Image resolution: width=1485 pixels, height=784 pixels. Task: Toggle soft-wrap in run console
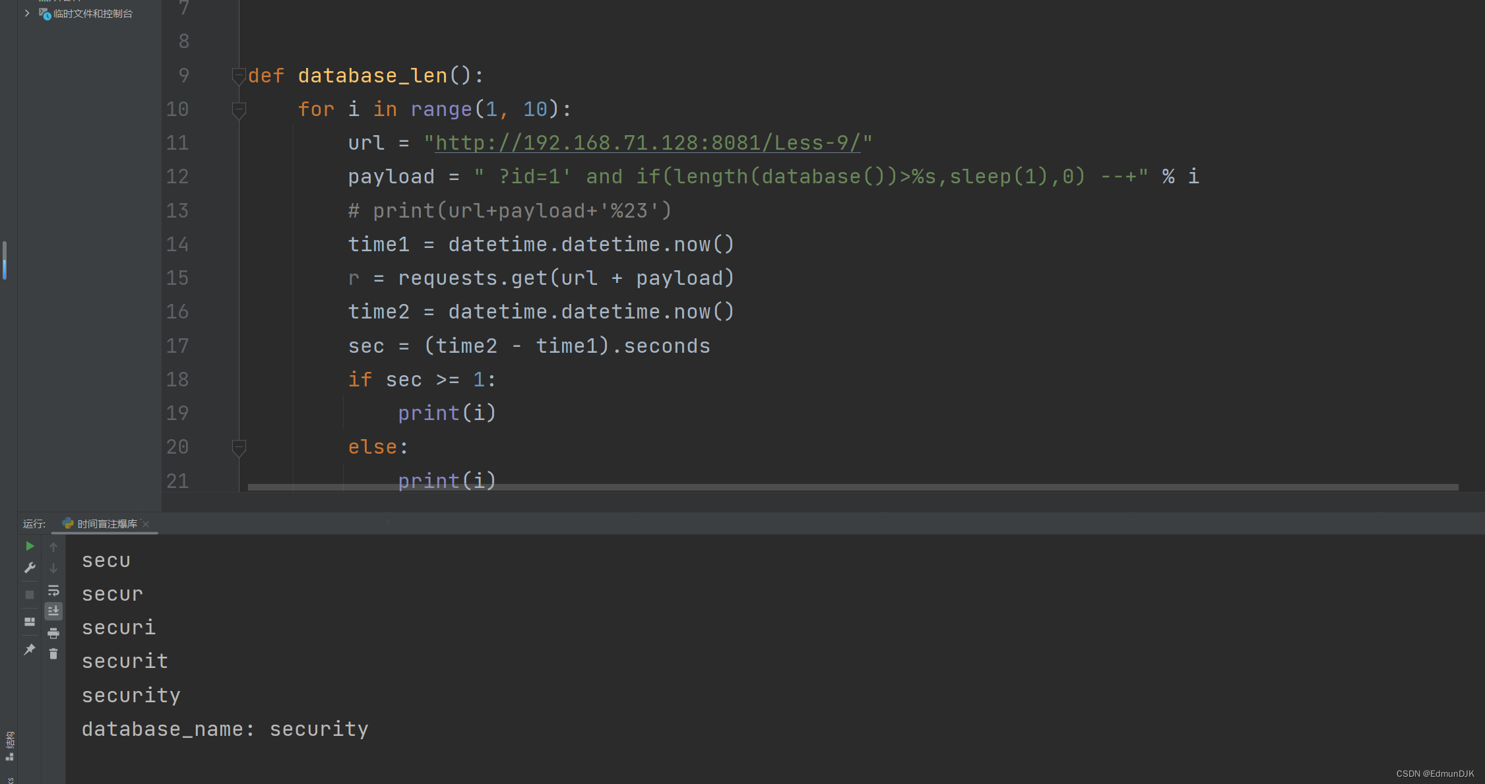tap(53, 590)
